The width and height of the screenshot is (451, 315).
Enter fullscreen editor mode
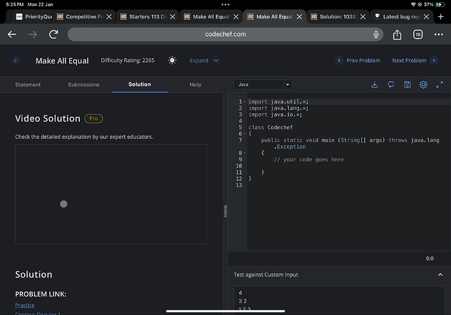click(439, 84)
